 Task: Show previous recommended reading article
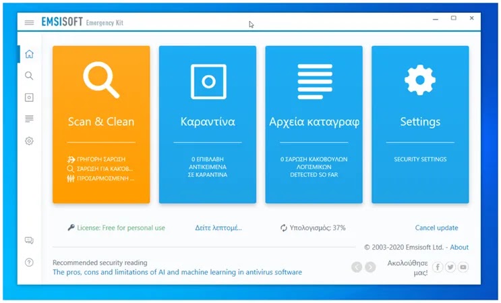tap(357, 267)
